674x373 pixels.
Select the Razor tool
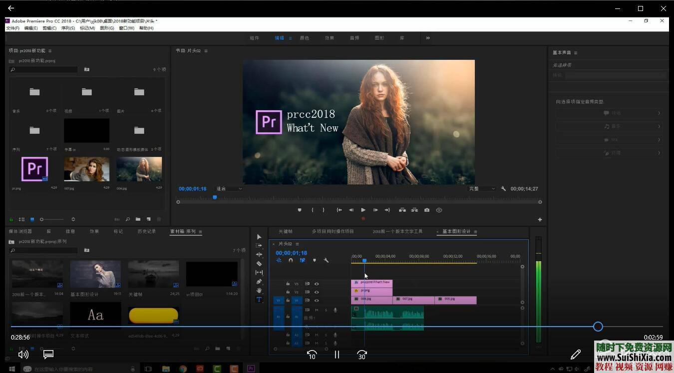[x=259, y=264]
